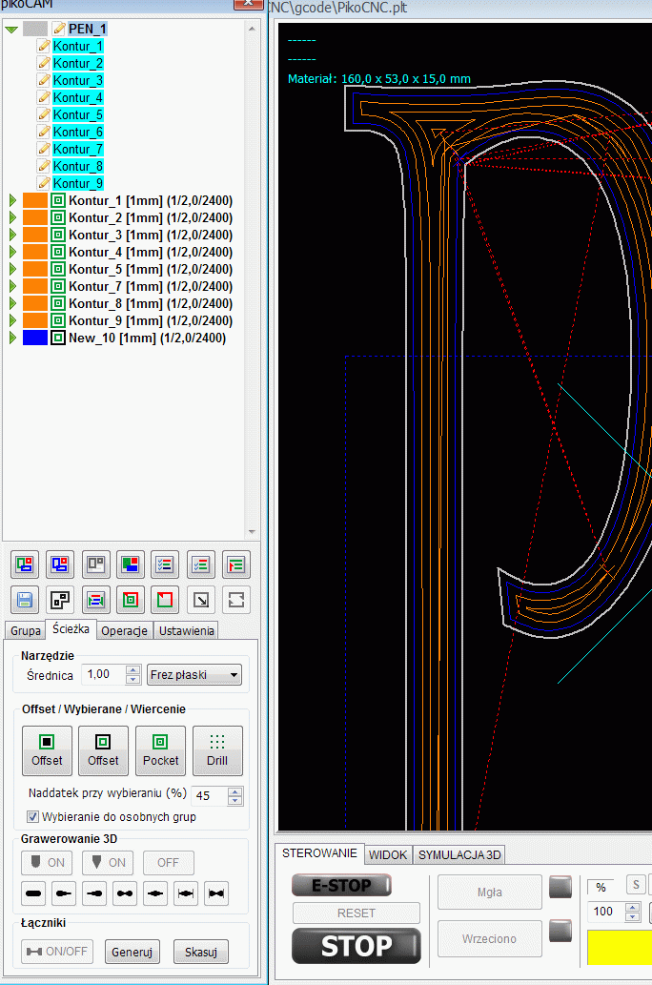Viewport: 652px width, 985px height.
Task: Click the checkmarks list icon with green lines
Action: [x=201, y=564]
